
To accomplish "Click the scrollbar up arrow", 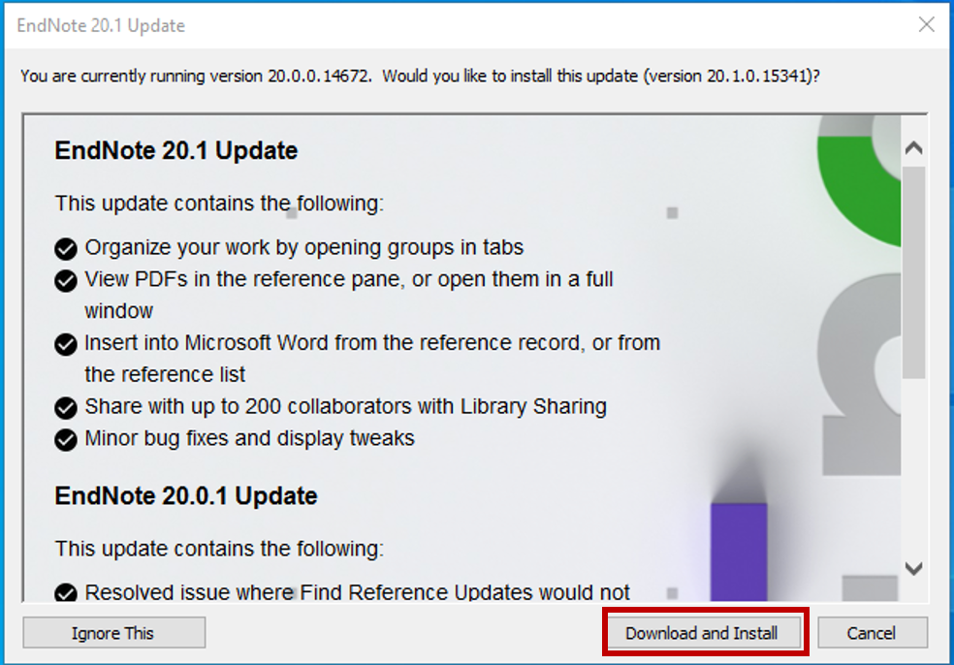I will [x=914, y=147].
